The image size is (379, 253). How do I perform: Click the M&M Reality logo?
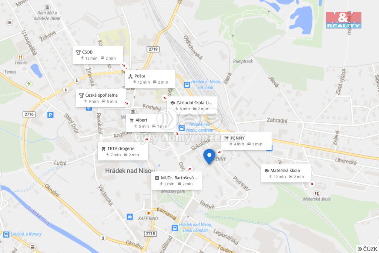click(343, 20)
